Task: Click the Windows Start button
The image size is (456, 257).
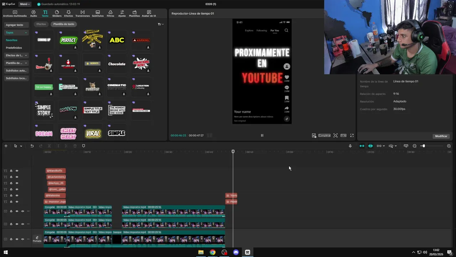Action: [5, 252]
